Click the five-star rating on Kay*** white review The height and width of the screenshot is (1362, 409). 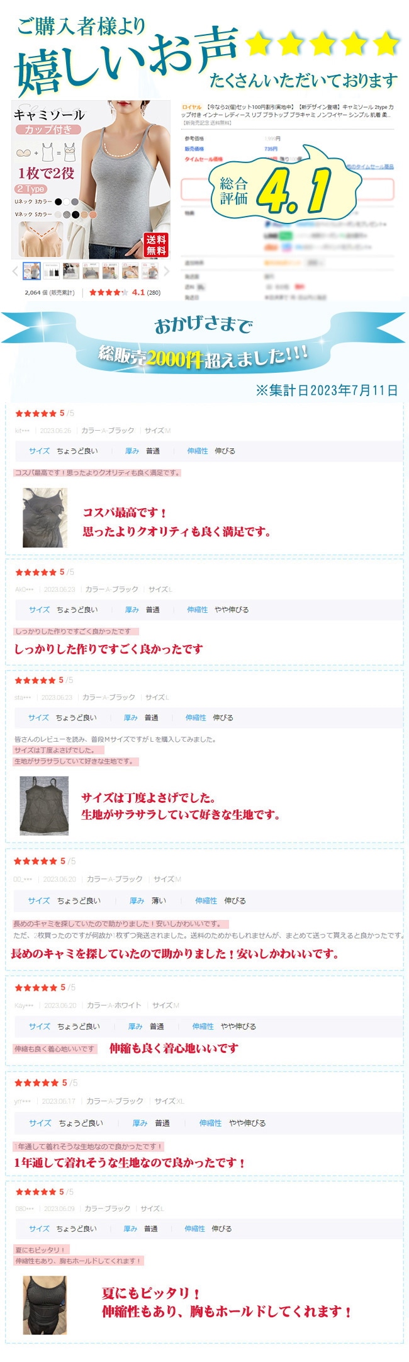36,987
